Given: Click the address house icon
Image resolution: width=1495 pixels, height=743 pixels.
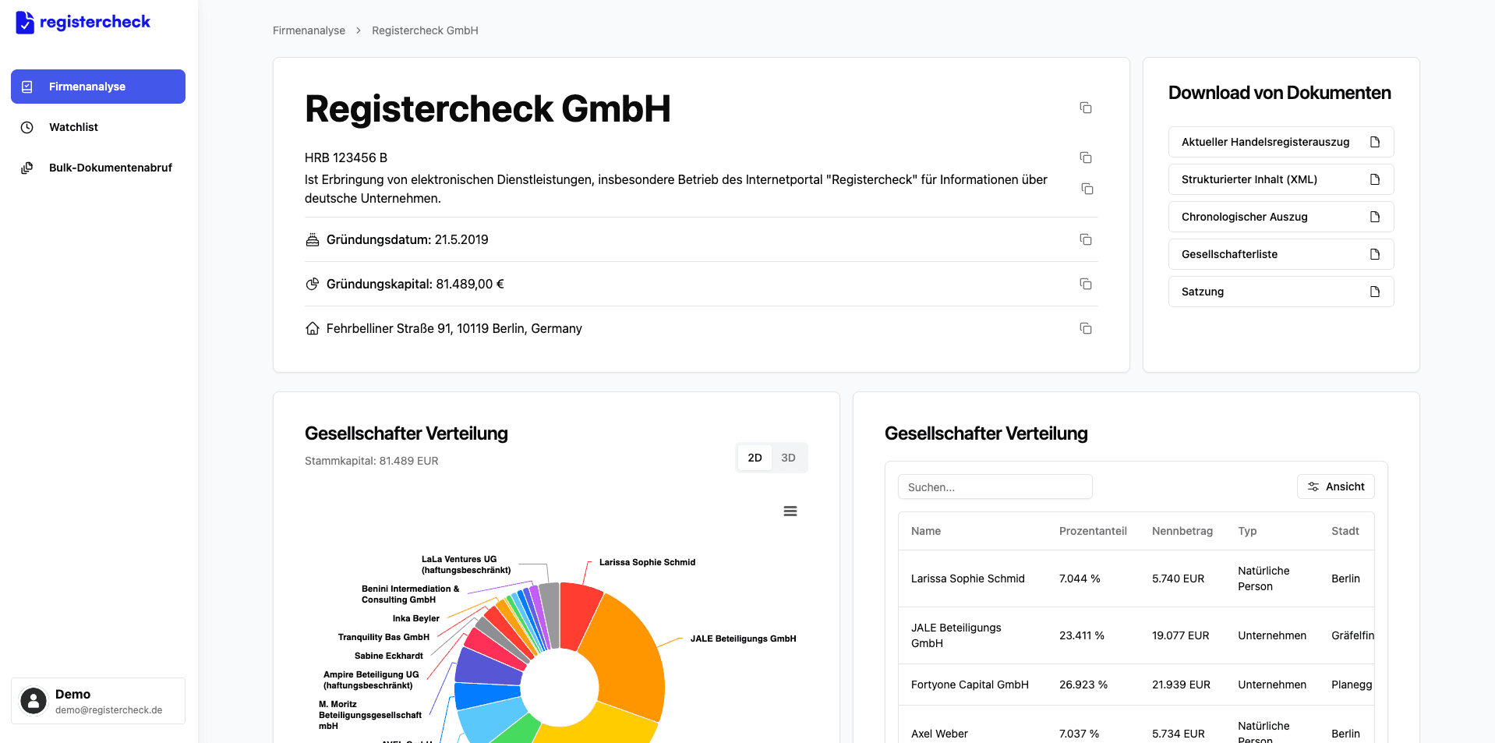Looking at the screenshot, I should click(313, 328).
